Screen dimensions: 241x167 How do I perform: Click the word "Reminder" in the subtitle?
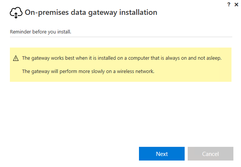tap(20, 32)
